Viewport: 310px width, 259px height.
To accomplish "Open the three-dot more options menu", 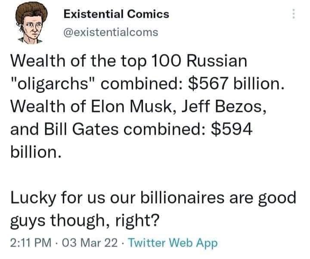I will (x=294, y=14).
